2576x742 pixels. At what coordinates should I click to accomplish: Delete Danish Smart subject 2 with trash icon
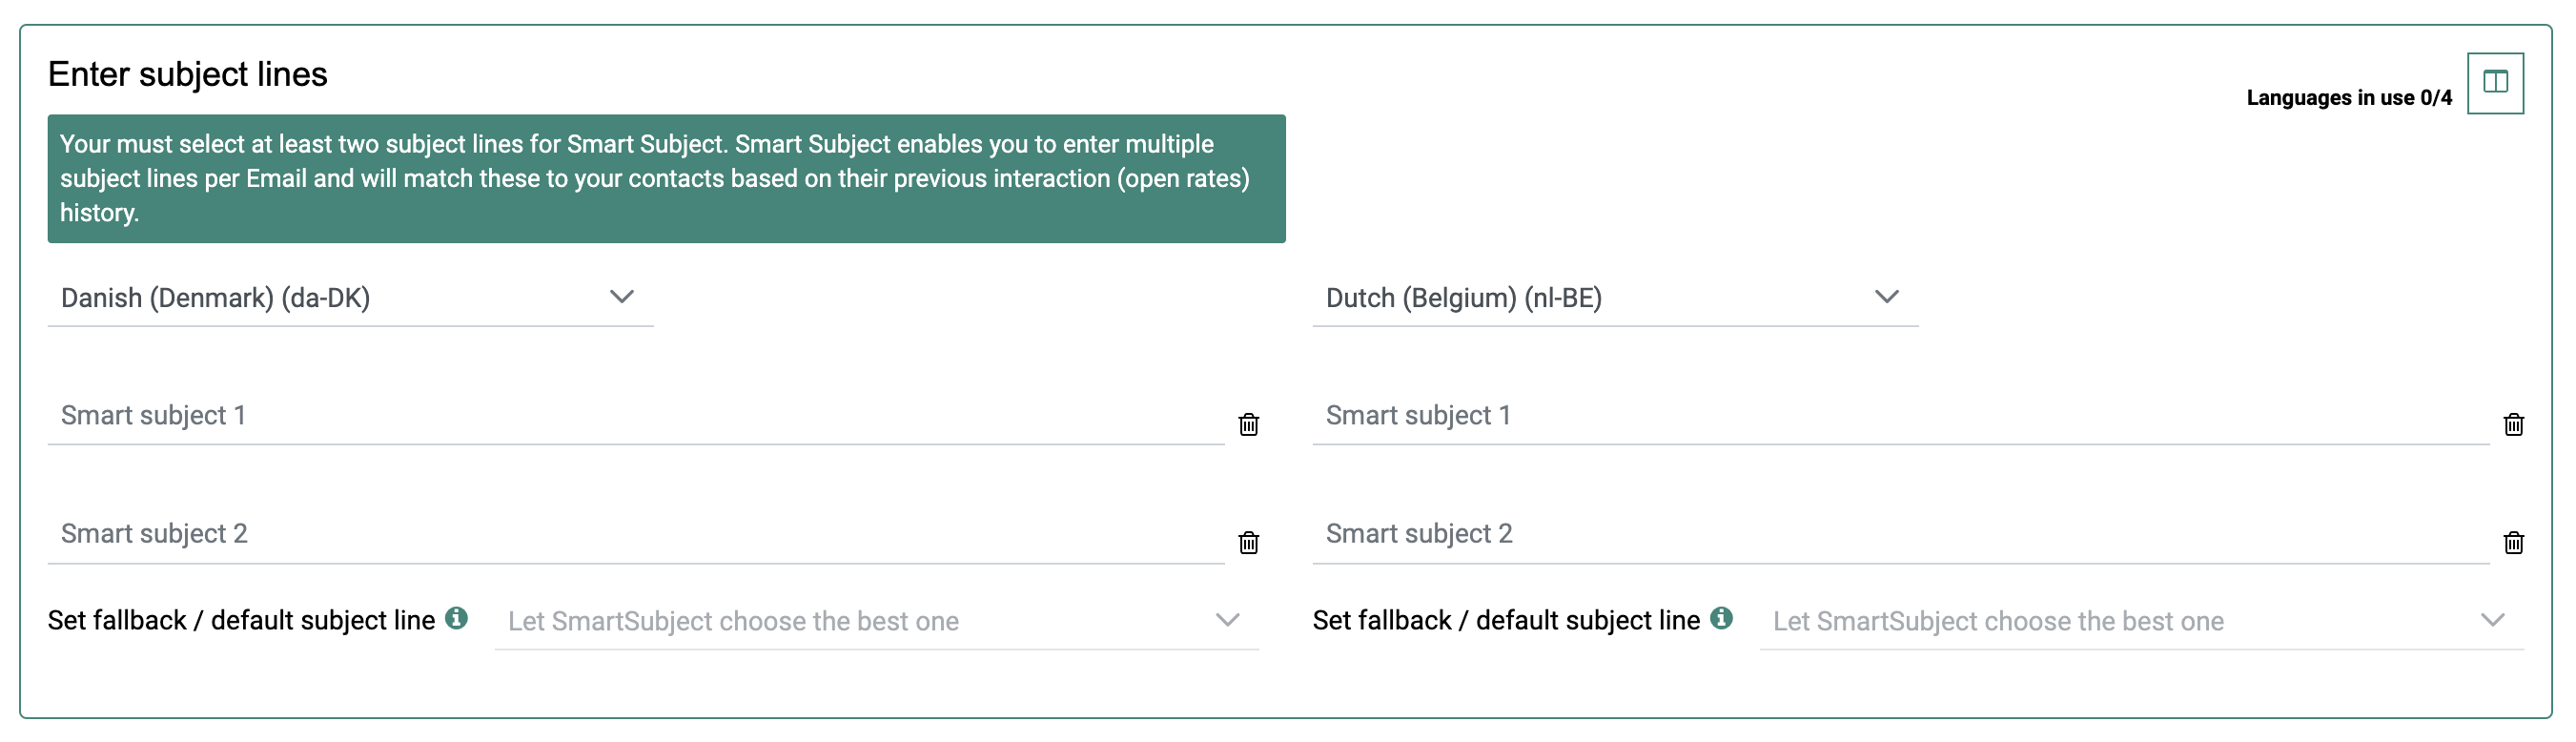[x=1248, y=542]
